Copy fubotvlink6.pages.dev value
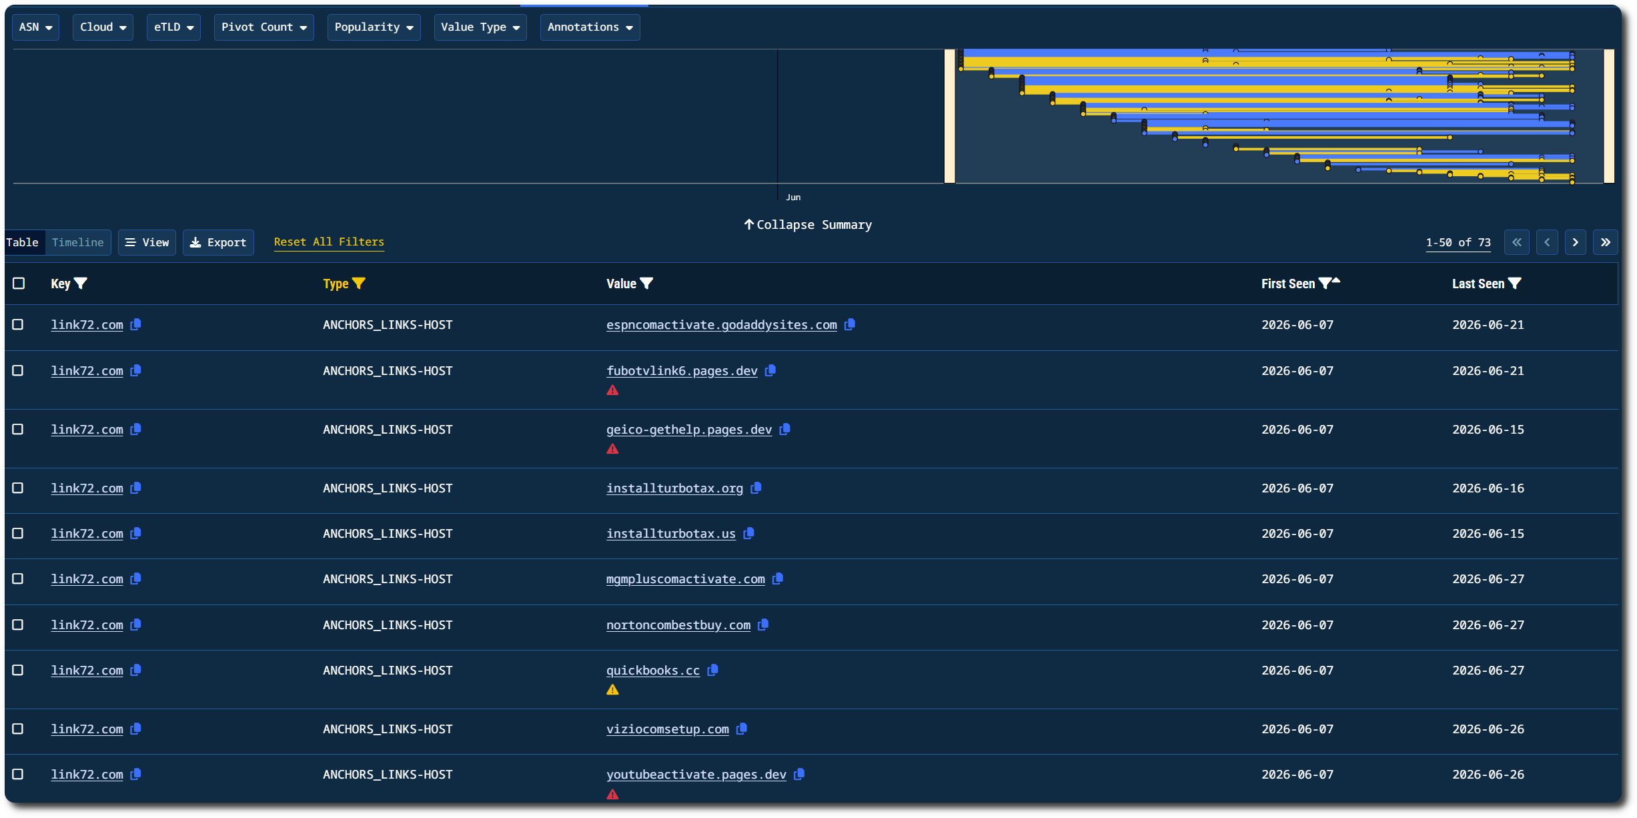The width and height of the screenshot is (1637, 818). pos(770,370)
